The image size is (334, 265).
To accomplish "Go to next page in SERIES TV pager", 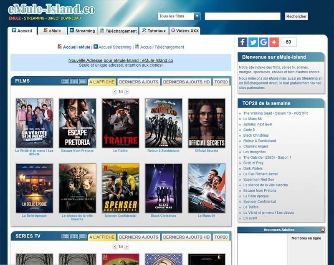I will [x=127, y=247].
